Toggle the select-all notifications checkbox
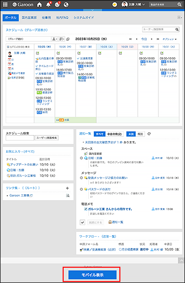Image resolution: width=185 pixels, height=283 pixels. tap(82, 222)
